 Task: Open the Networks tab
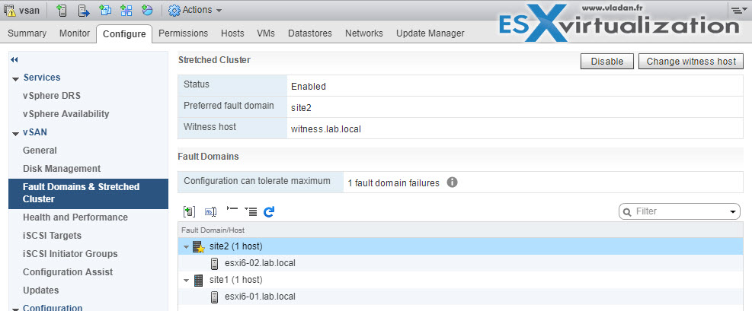[x=364, y=33]
